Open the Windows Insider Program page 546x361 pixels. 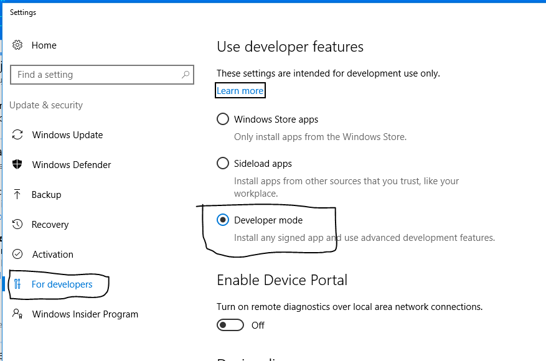click(85, 314)
